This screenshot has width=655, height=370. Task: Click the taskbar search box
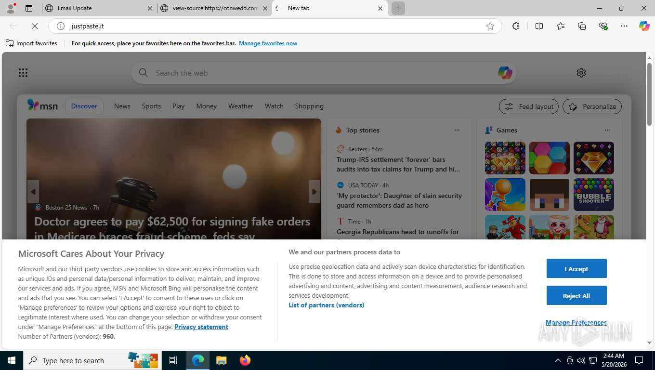(92, 360)
